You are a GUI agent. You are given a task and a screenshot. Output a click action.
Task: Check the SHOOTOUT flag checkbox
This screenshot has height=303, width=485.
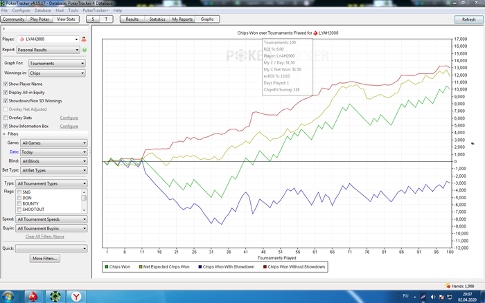(19, 210)
